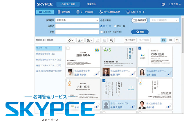Click the SKYPCE logo in header
The width and height of the screenshot is (184, 123).
[x=45, y=4]
